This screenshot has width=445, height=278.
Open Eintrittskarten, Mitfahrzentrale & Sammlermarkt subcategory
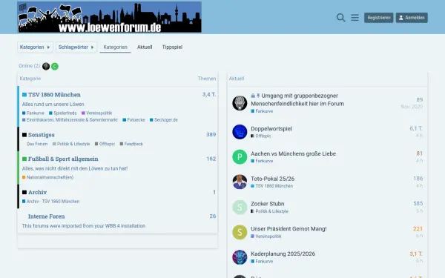[x=70, y=120]
